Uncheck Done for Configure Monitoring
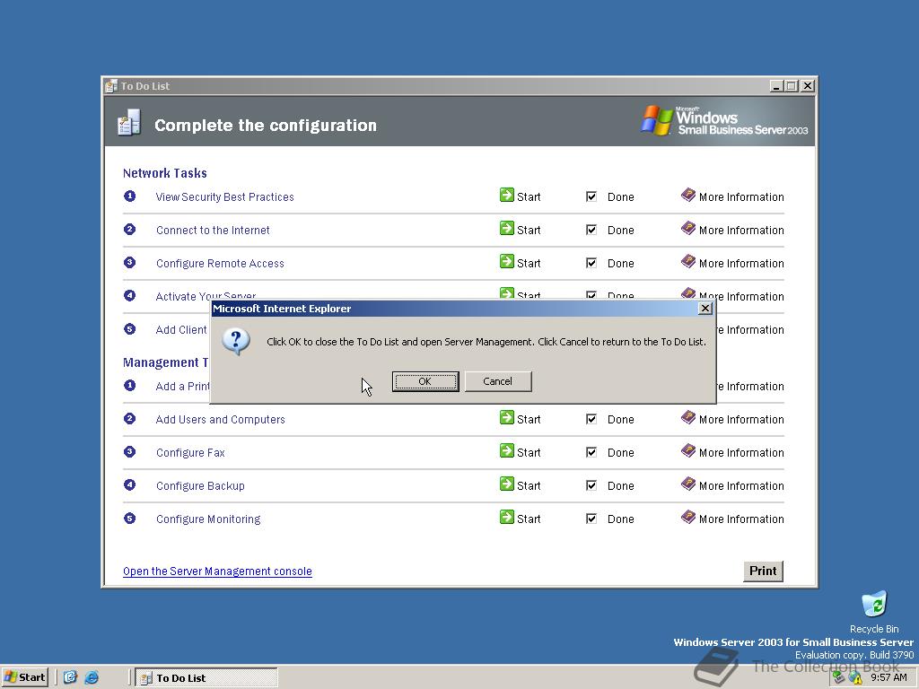The width and height of the screenshot is (919, 689). [x=591, y=519]
